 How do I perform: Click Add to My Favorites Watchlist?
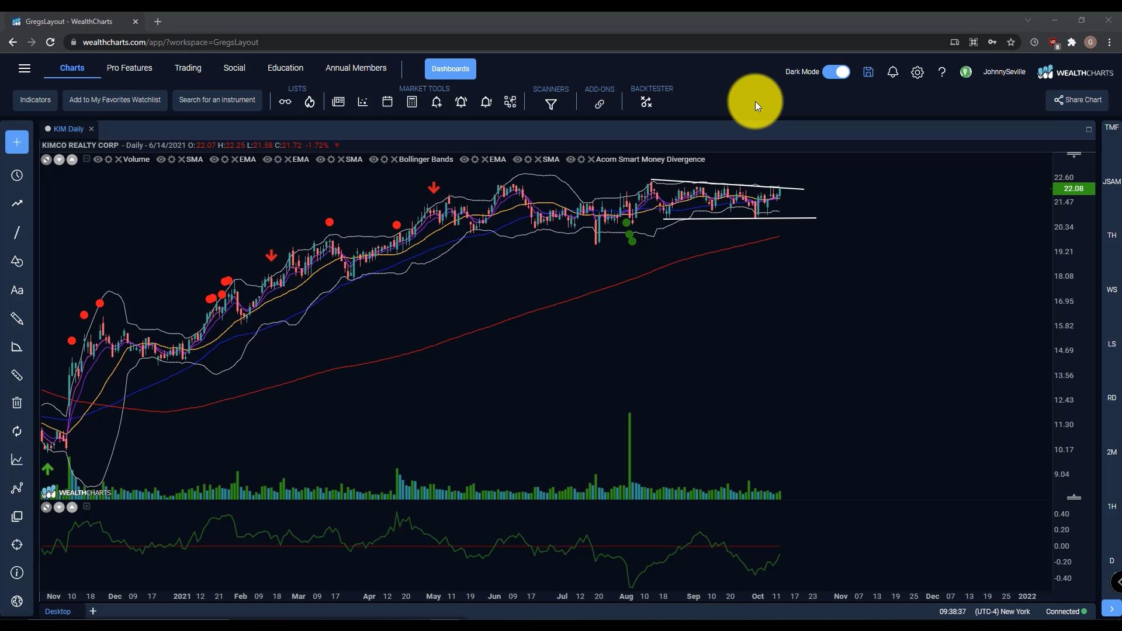(115, 100)
